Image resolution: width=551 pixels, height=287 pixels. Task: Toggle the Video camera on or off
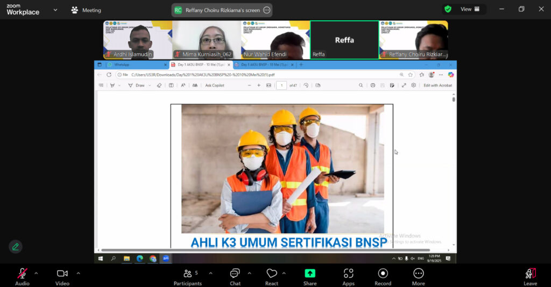click(62, 274)
